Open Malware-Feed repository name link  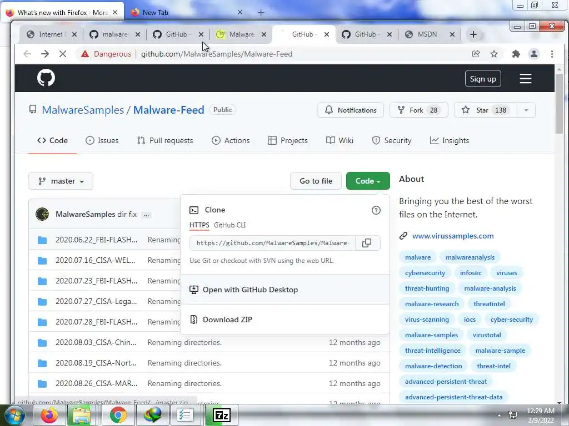(x=169, y=110)
